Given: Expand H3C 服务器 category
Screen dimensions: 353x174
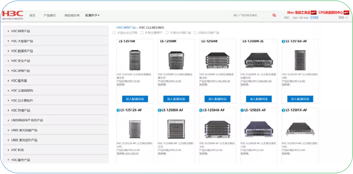Looking at the screenshot, I should pyautogui.click(x=56, y=81).
